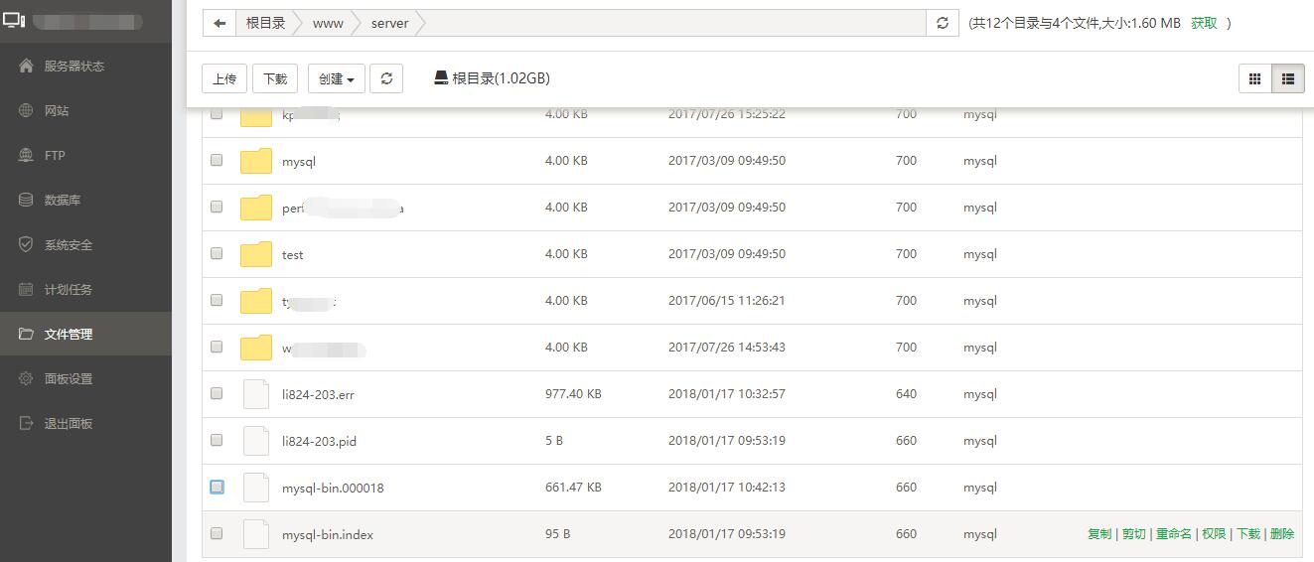Check the box for li824-203.err
This screenshot has width=1314, height=562.
click(217, 393)
